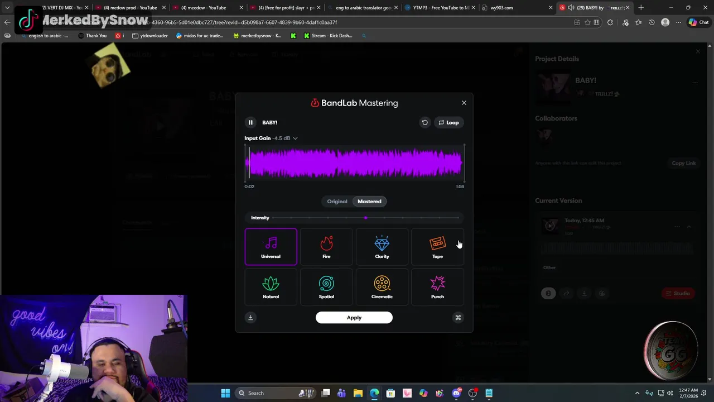
Task: Open the Stream - Kick Dashboard bookmark
Action: click(x=328, y=36)
